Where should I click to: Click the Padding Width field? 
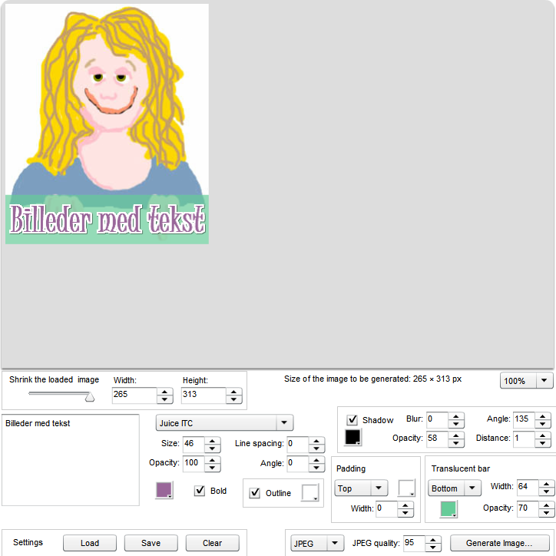pyautogui.click(x=386, y=509)
